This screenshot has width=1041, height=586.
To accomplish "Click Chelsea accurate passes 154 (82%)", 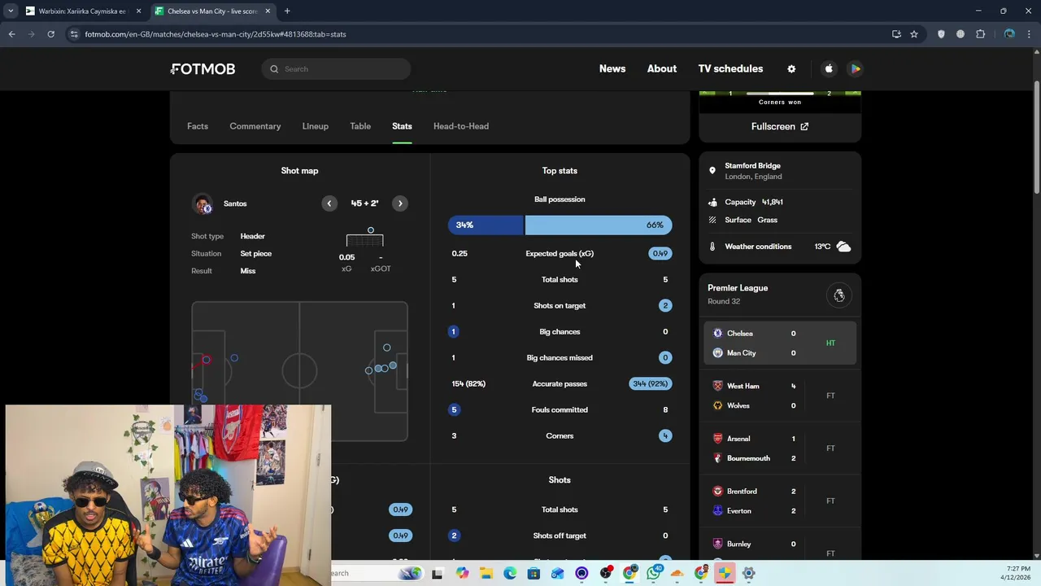I will 468,384.
